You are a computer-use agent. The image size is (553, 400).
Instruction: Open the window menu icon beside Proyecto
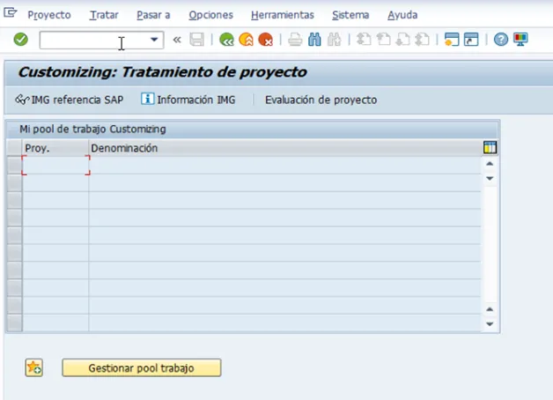(11, 13)
